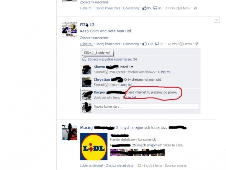Open the post options dropdown arrow
Viewport: 226px width, 170px height.
tap(217, 20)
